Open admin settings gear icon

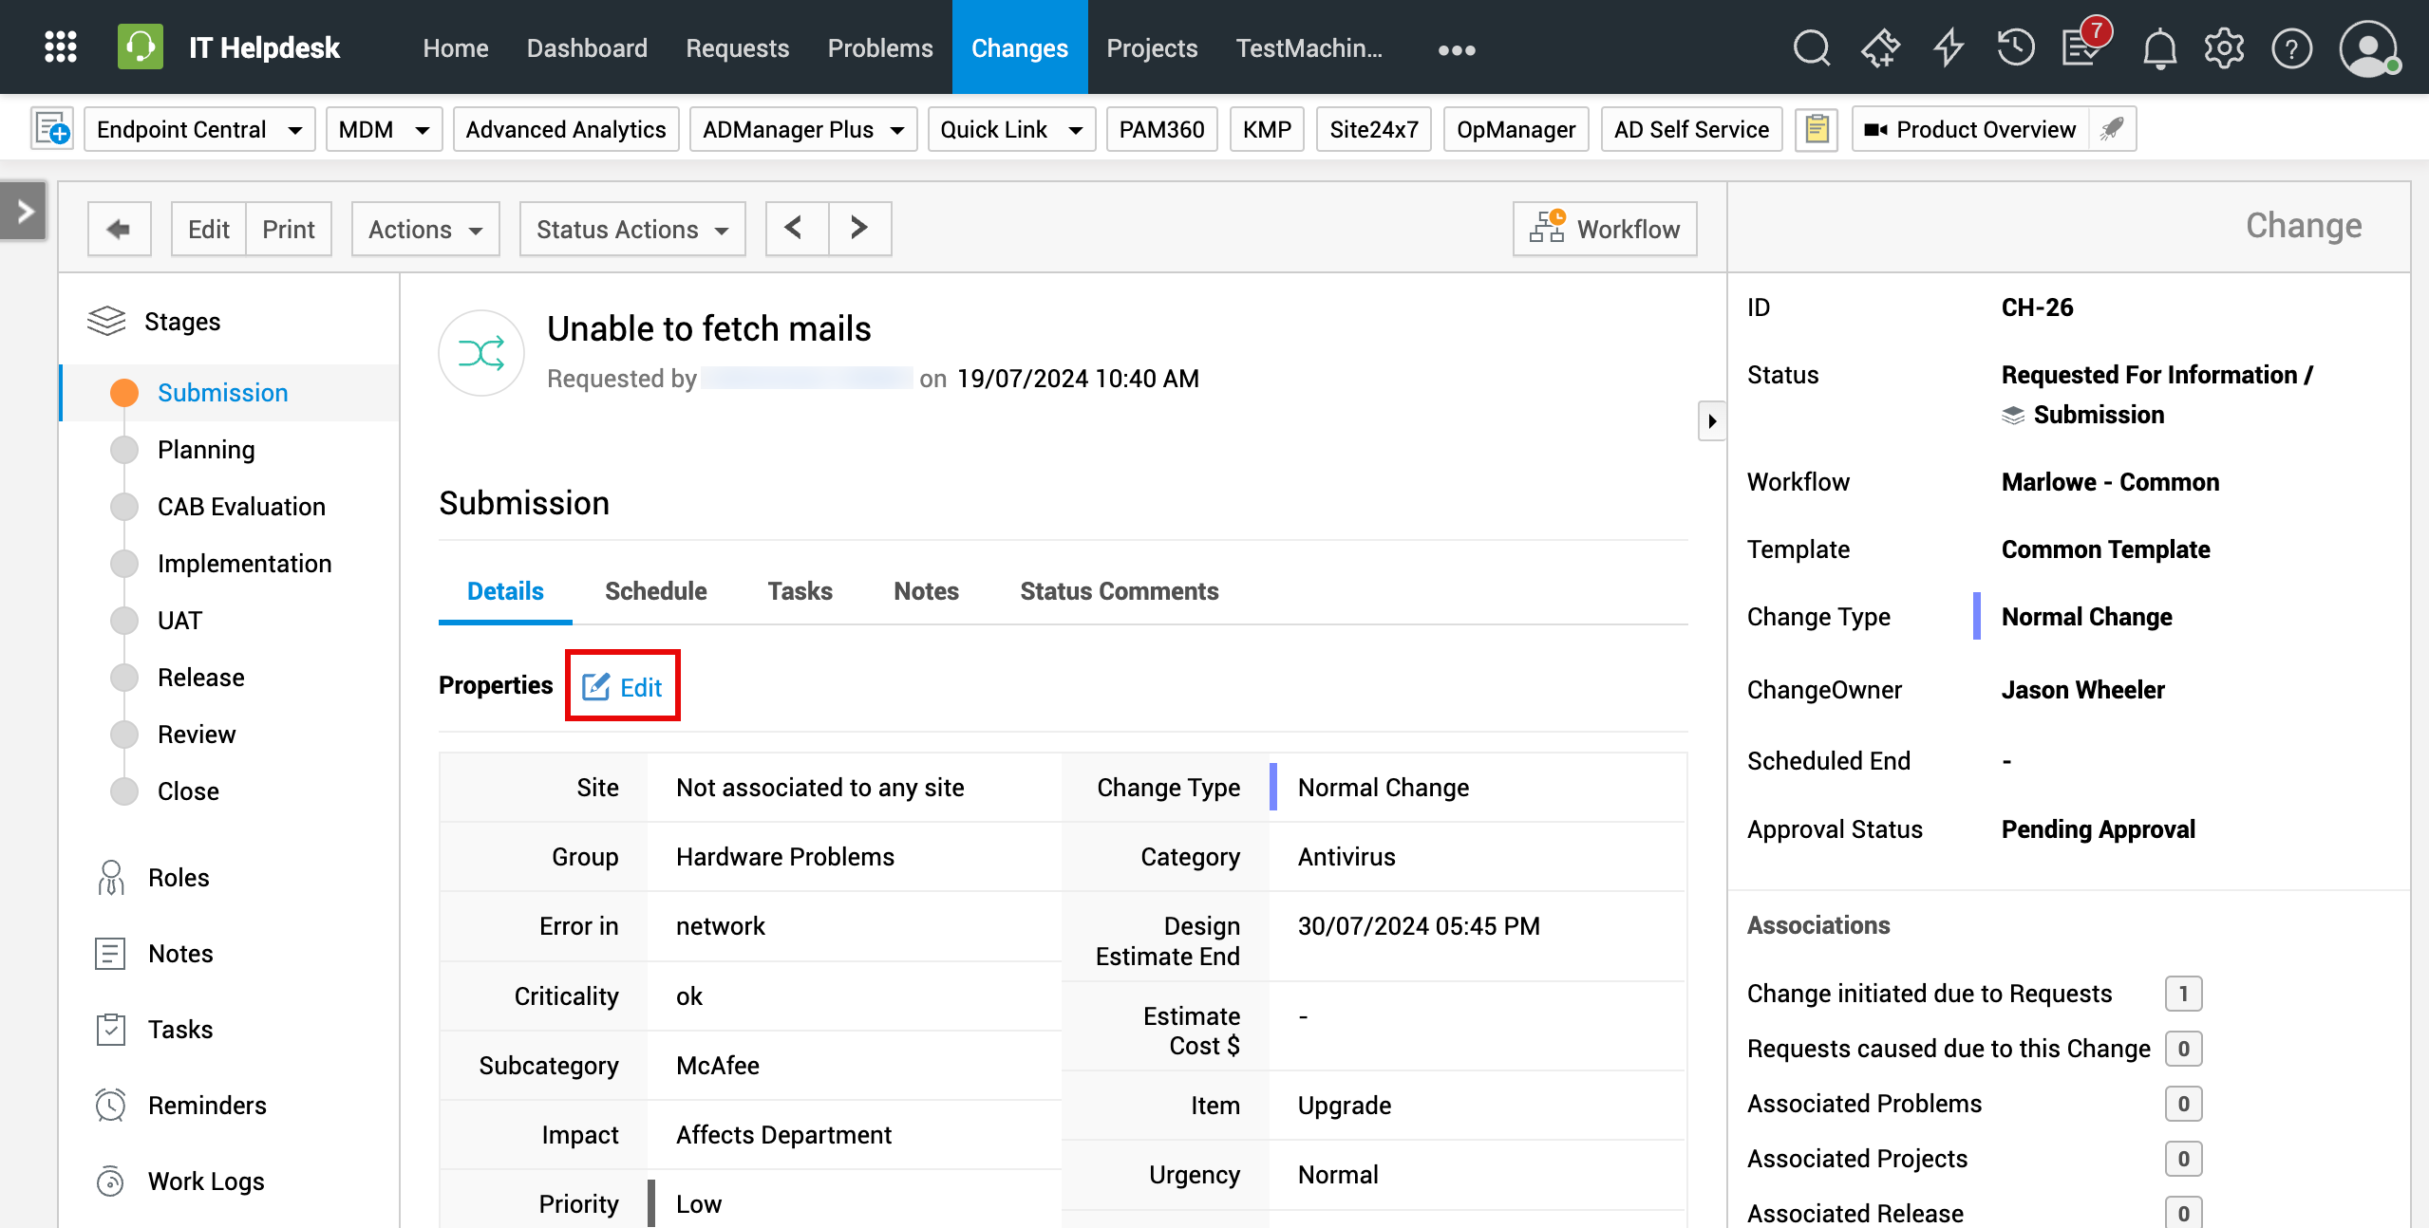2224,47
